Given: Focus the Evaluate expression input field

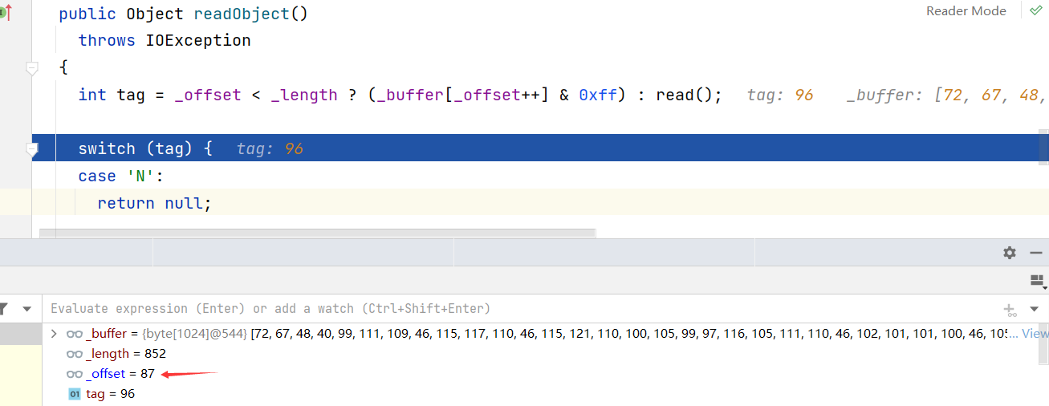Looking at the screenshot, I should [x=522, y=309].
